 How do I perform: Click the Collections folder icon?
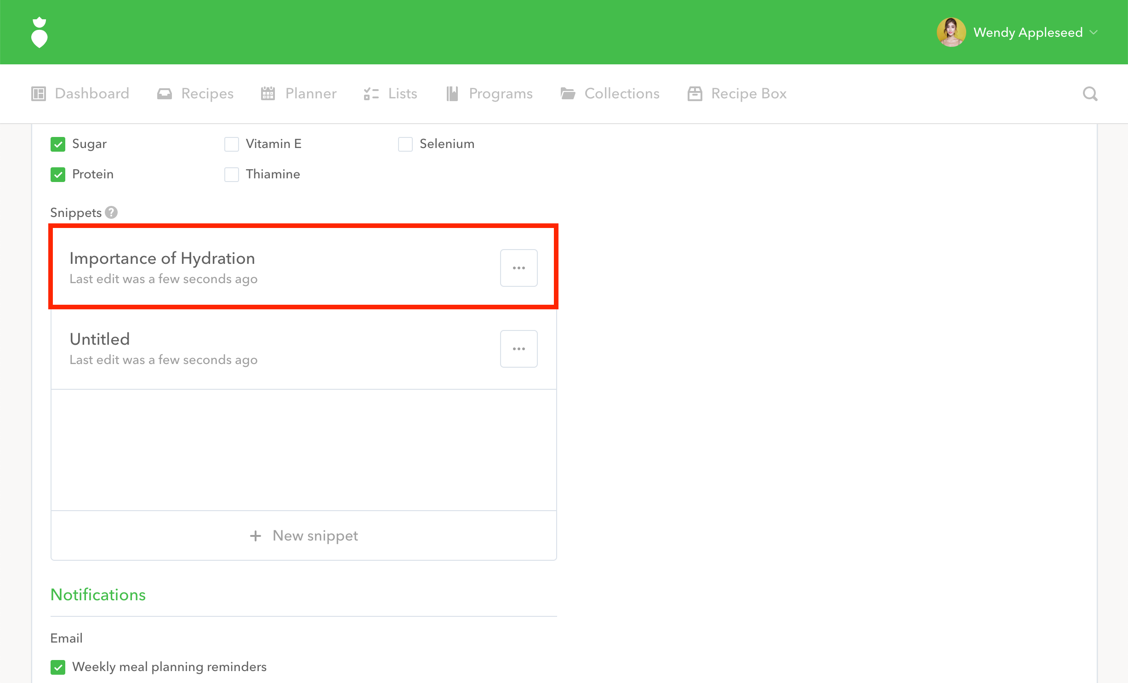568,94
